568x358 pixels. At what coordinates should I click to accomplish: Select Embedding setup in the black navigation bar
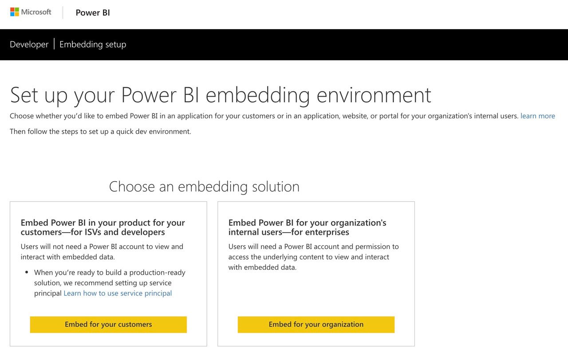click(93, 44)
